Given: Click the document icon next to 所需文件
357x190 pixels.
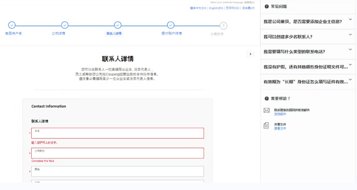Looking at the screenshot, I should [x=266, y=125].
